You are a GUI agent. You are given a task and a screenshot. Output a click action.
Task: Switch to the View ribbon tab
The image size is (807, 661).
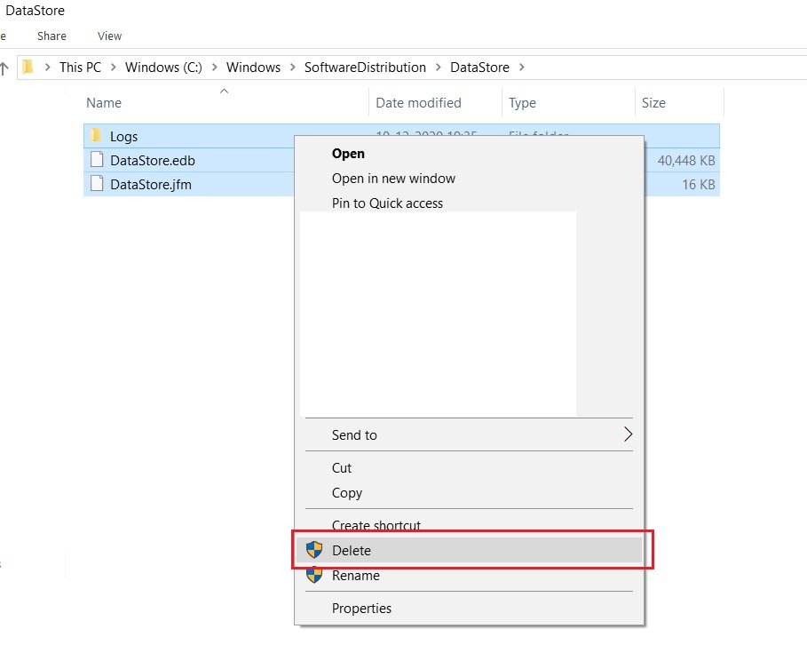[110, 36]
